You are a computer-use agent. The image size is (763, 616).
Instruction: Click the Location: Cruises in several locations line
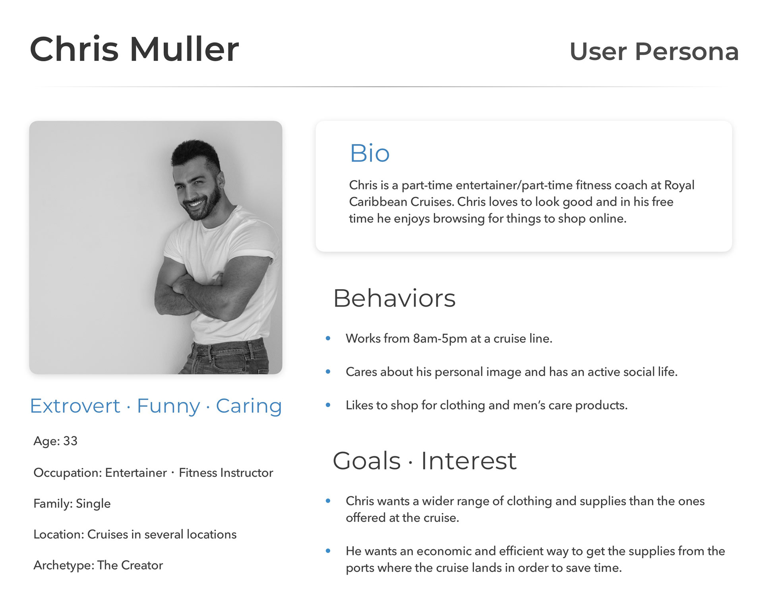[x=135, y=534]
